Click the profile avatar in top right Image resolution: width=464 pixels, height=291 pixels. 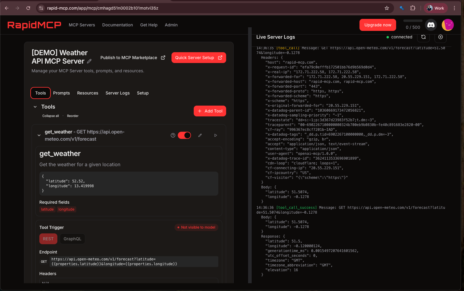(448, 25)
